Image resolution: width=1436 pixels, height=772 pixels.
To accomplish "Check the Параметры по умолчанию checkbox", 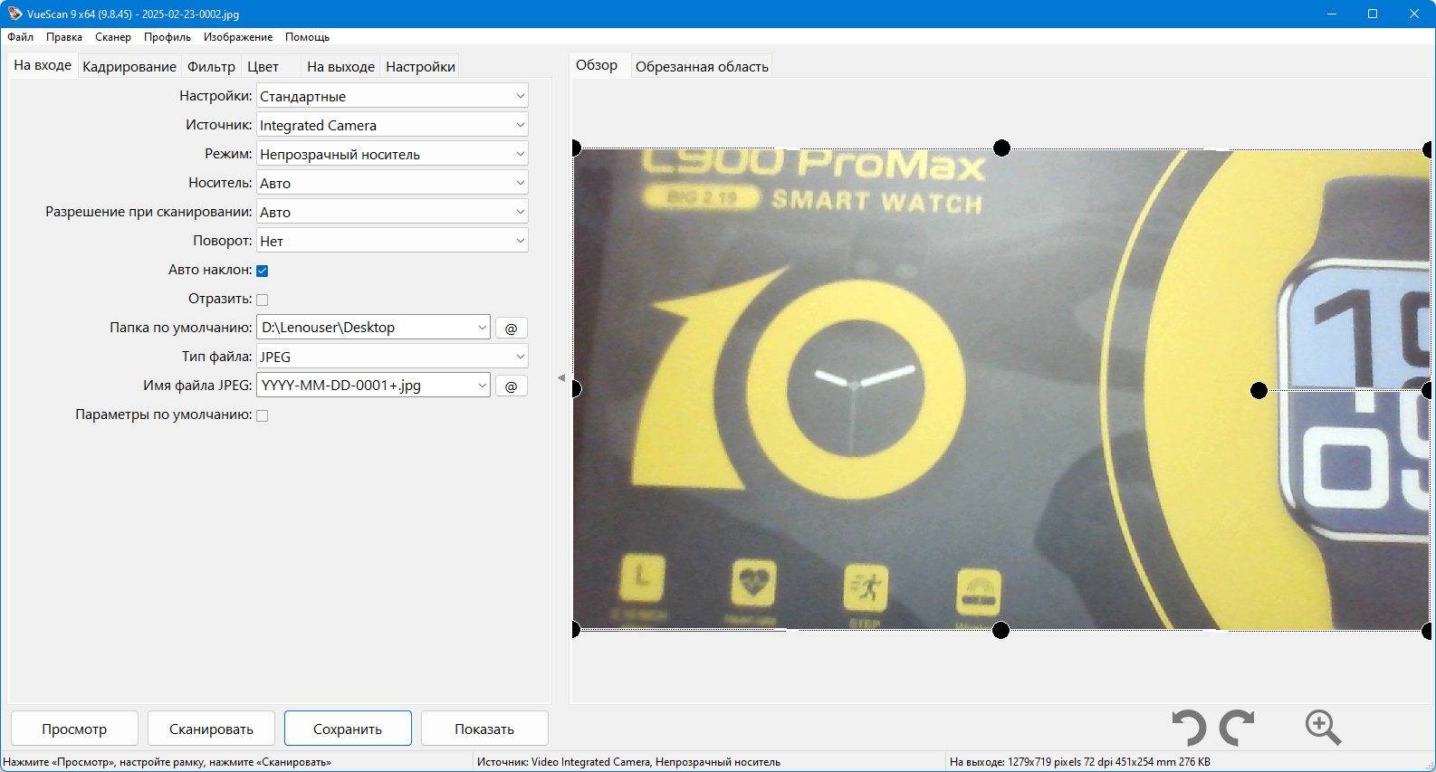I will coord(263,415).
